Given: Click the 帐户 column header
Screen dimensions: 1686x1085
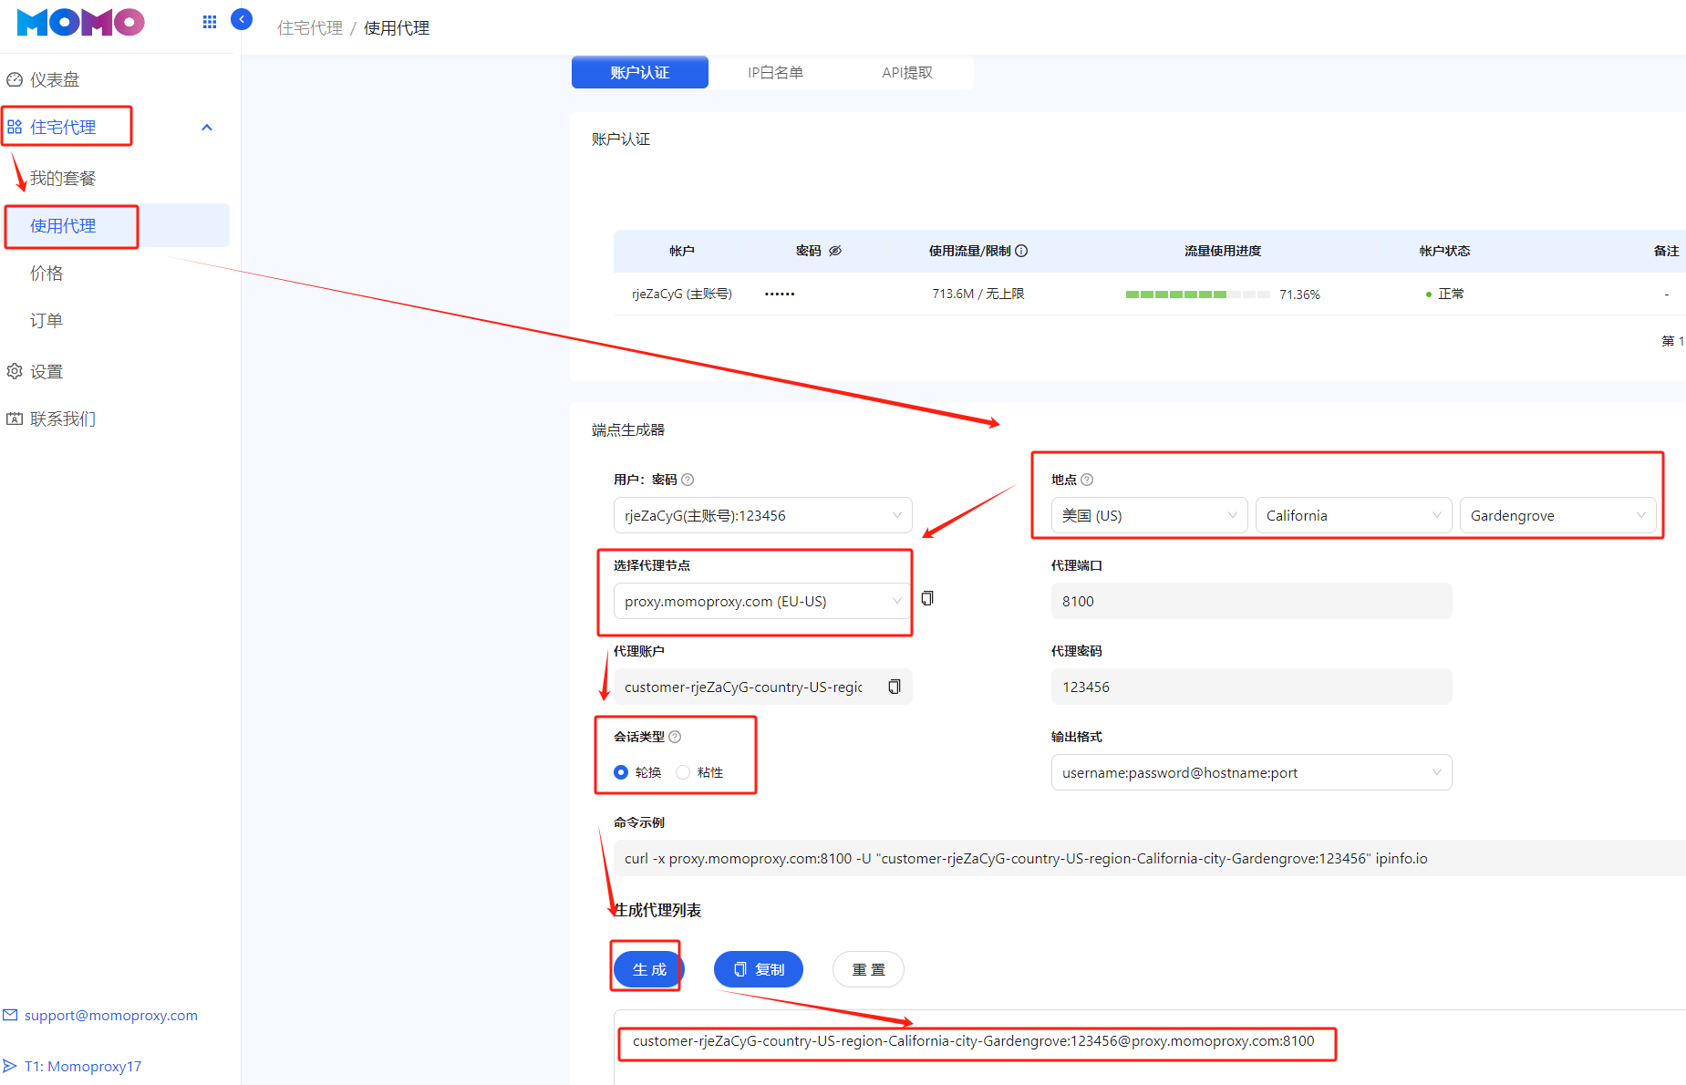Looking at the screenshot, I should click(x=682, y=251).
